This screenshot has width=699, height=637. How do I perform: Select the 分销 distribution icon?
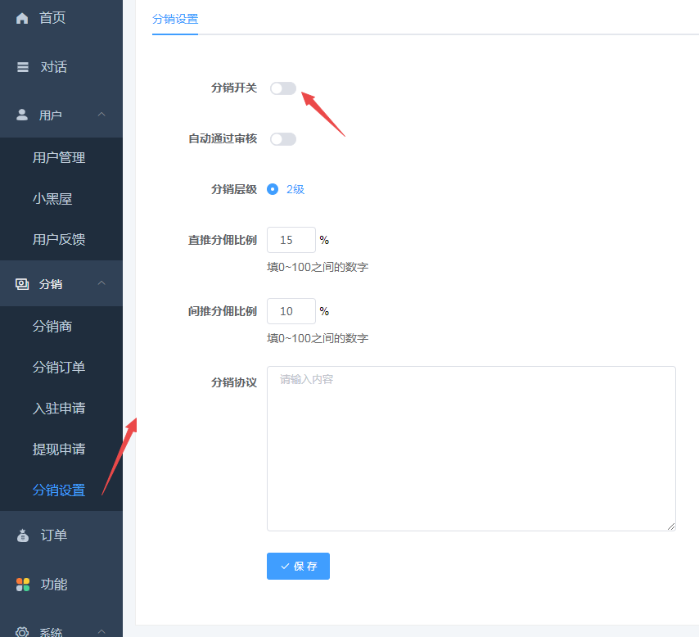pyautogui.click(x=21, y=283)
